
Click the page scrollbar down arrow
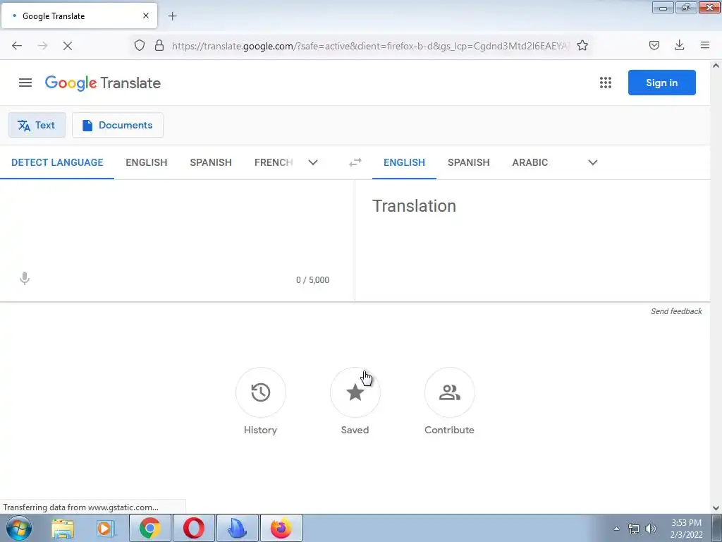point(716,508)
